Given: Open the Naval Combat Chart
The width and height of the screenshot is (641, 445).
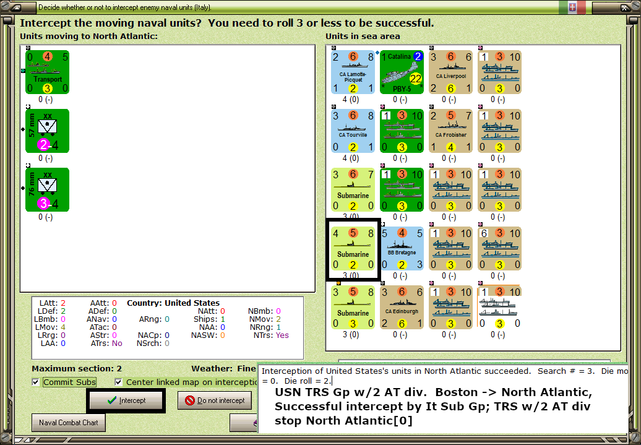Looking at the screenshot, I should click(68, 423).
